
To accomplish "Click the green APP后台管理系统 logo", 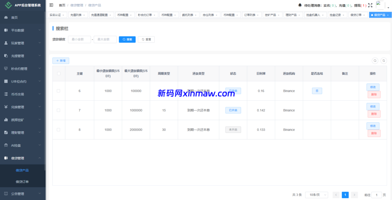I will [9, 5].
